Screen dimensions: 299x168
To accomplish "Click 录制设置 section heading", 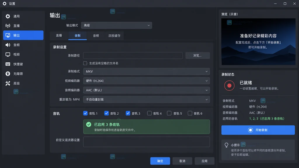I will [60, 47].
